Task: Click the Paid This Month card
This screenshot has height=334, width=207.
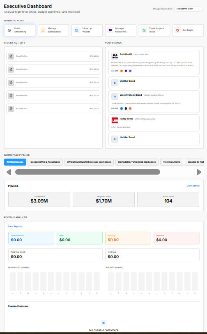Action: click(x=55, y=255)
